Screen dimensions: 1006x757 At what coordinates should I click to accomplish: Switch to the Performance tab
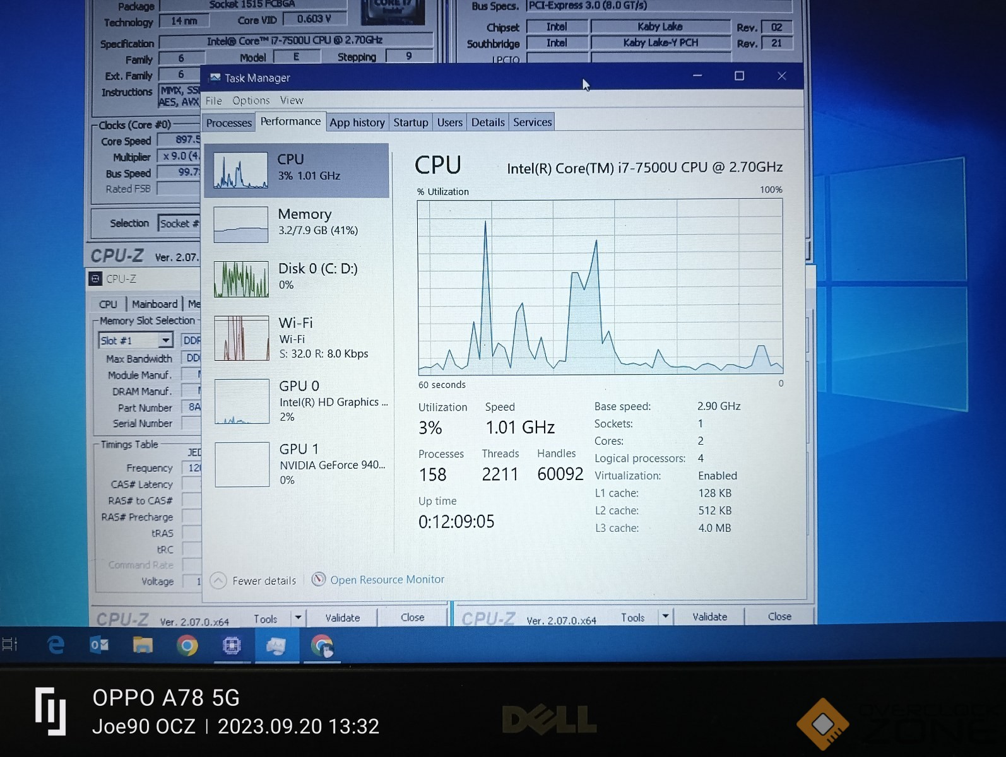pyautogui.click(x=290, y=122)
